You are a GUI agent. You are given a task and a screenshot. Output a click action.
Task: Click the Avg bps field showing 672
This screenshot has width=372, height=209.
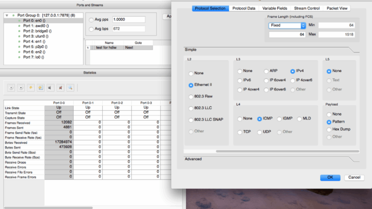pos(128,29)
